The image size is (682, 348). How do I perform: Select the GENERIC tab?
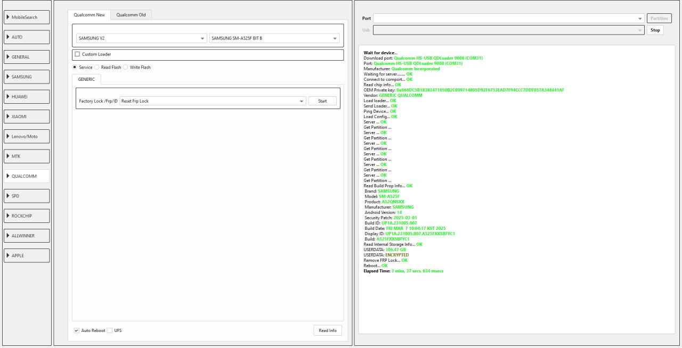[x=86, y=79]
